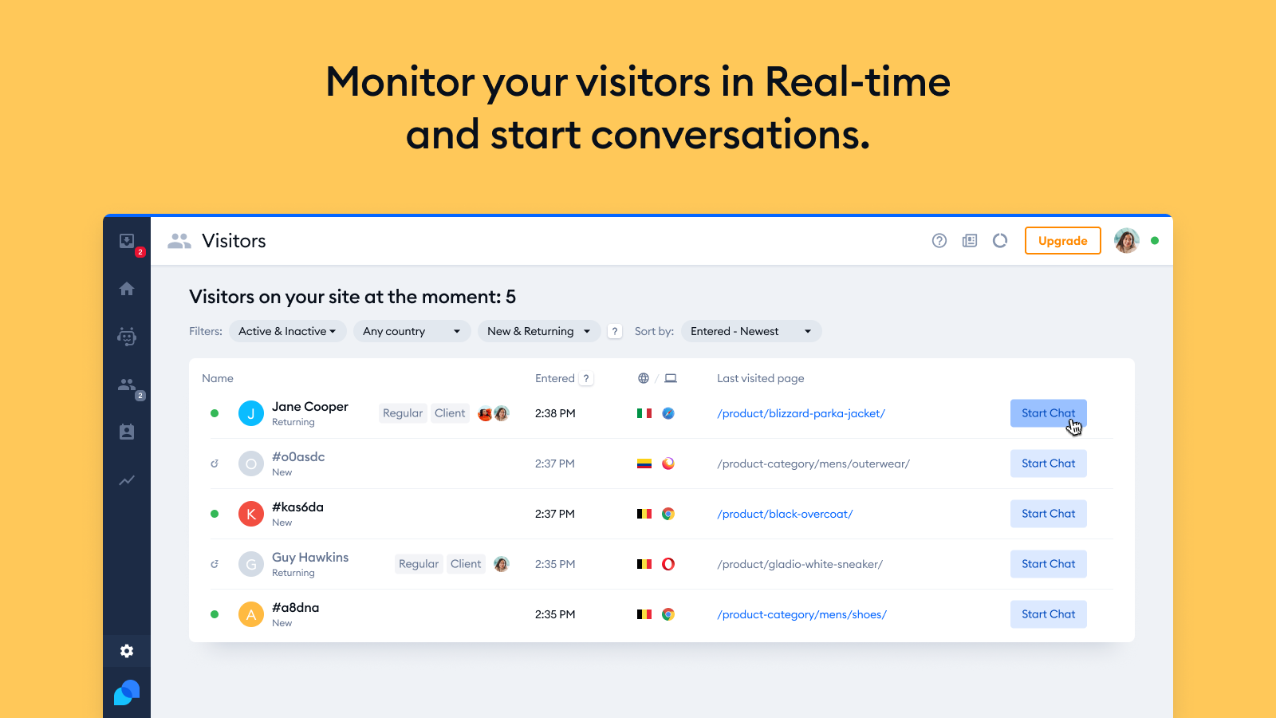Screen dimensions: 1276x718
Task: Click the usage circle icon in header
Action: point(1000,241)
